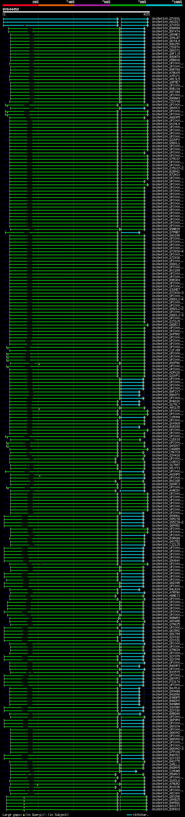Select hit UniRef100_Q7PNB7
This screenshot has width=185, height=817.
pyautogui.click(x=166, y=232)
